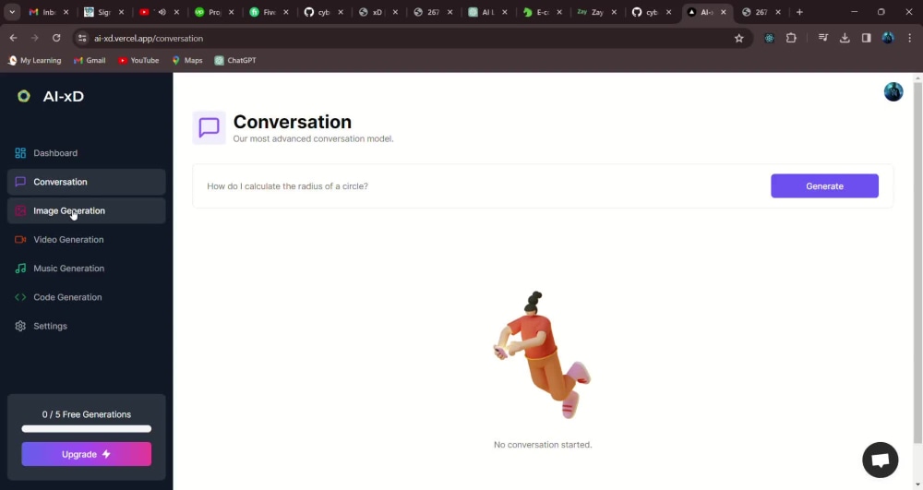Click the Image Generation picture icon

(x=20, y=210)
